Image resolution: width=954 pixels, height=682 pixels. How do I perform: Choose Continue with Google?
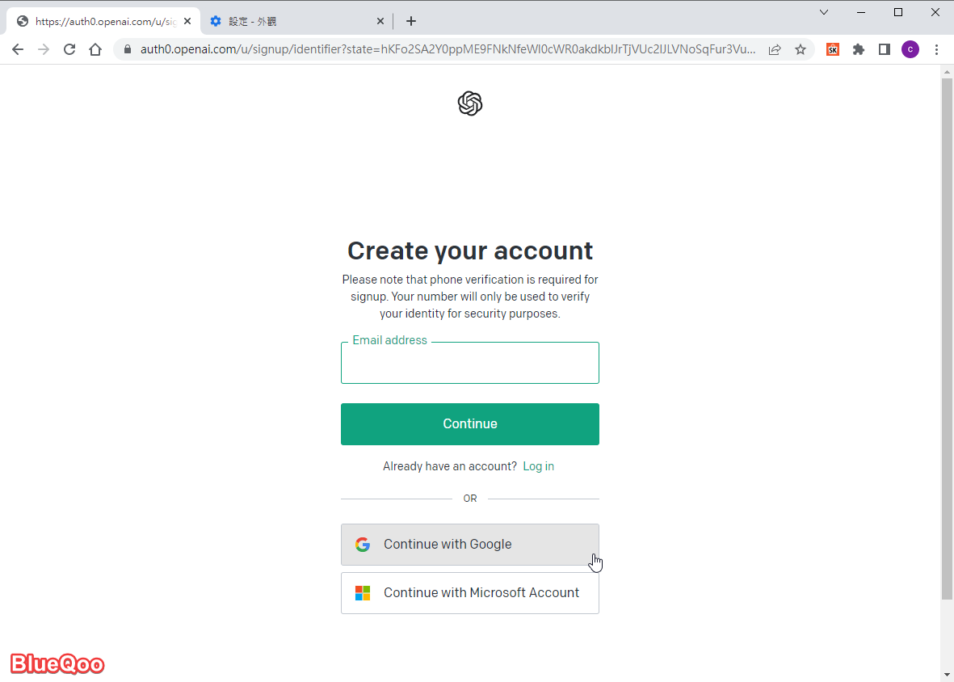point(469,545)
